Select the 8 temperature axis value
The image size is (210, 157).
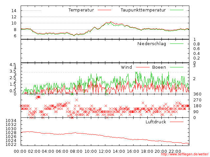15,29
